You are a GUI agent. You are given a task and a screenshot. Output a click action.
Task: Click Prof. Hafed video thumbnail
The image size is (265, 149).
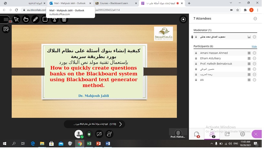pos(178,134)
